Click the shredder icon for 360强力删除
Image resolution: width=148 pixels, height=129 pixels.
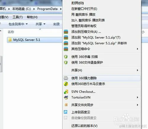tap(66, 78)
